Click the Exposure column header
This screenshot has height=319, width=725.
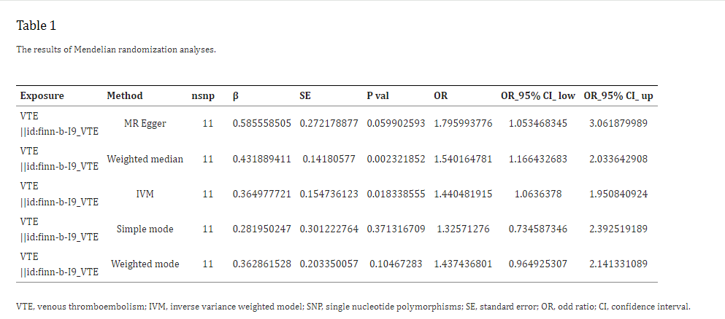click(x=42, y=96)
